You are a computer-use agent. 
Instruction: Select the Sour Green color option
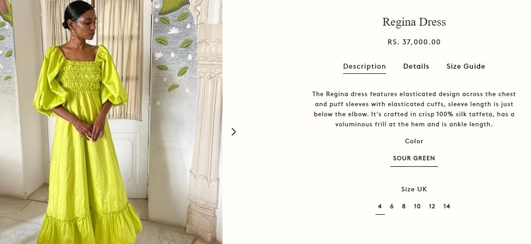click(414, 158)
